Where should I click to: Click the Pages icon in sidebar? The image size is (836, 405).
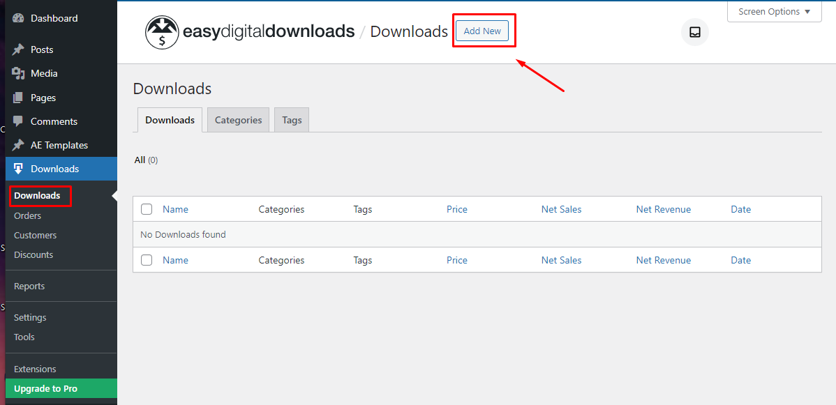click(x=19, y=98)
